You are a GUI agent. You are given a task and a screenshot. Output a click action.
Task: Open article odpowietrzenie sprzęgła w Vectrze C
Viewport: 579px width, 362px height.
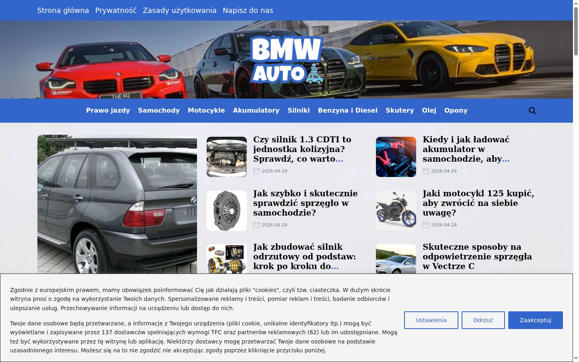point(477,257)
